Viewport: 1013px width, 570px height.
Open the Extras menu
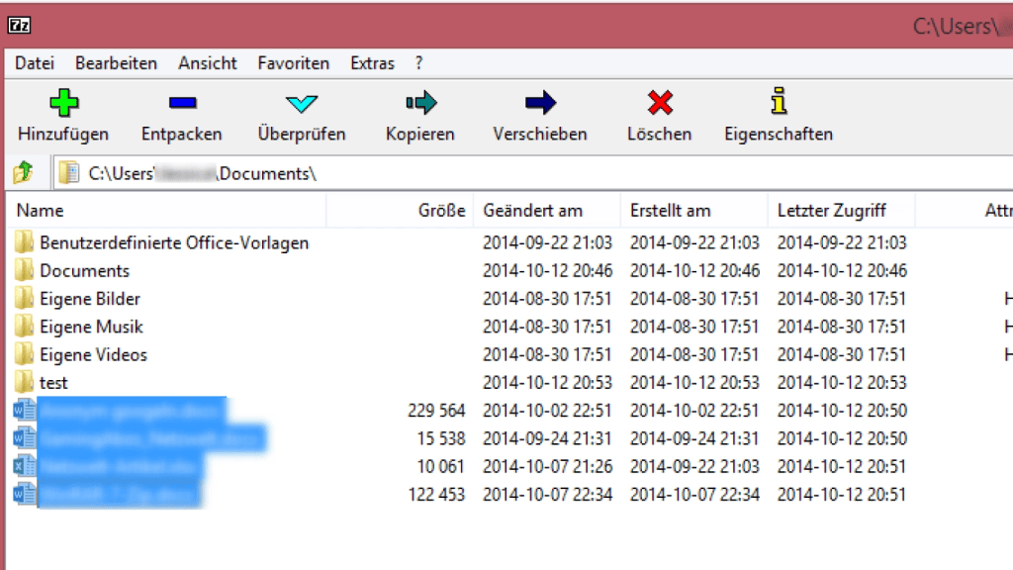tap(372, 62)
